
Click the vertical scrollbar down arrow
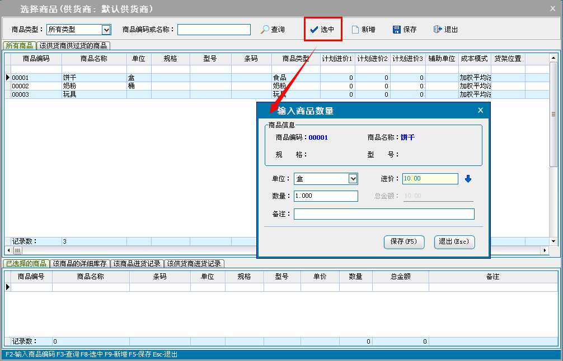coord(553,241)
